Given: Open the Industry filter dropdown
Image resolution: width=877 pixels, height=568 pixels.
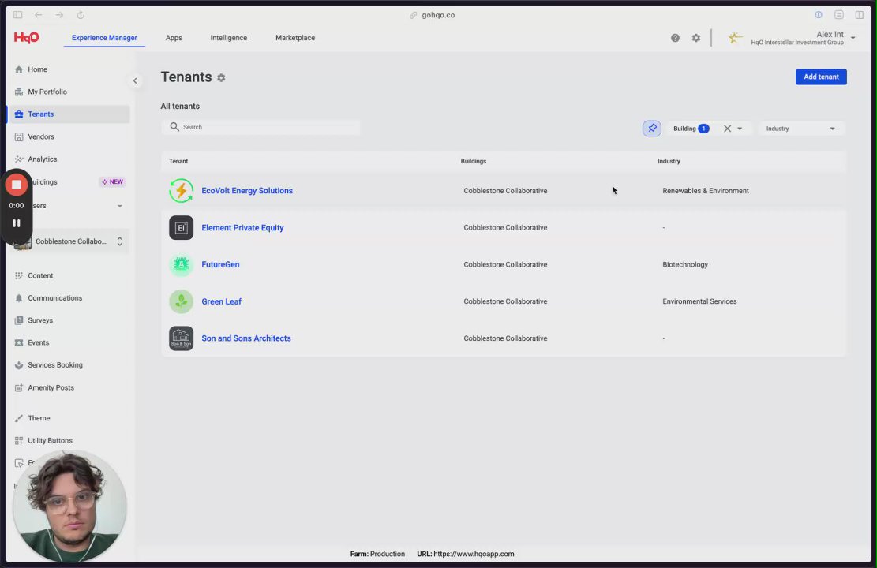Looking at the screenshot, I should tap(800, 129).
